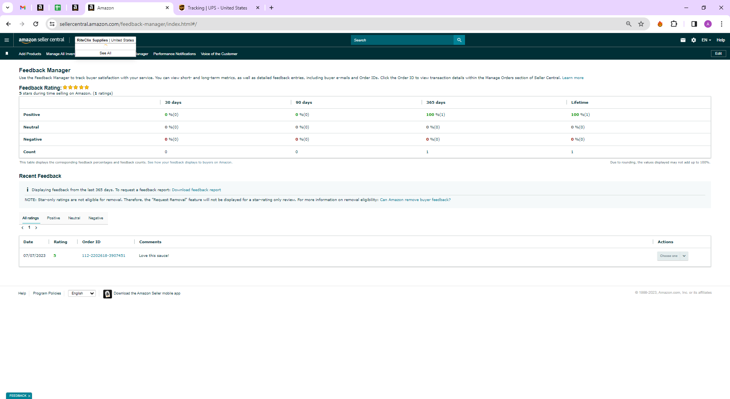Click the zoom magnifier in address bar
Image resolution: width=730 pixels, height=399 pixels.
[x=628, y=24]
